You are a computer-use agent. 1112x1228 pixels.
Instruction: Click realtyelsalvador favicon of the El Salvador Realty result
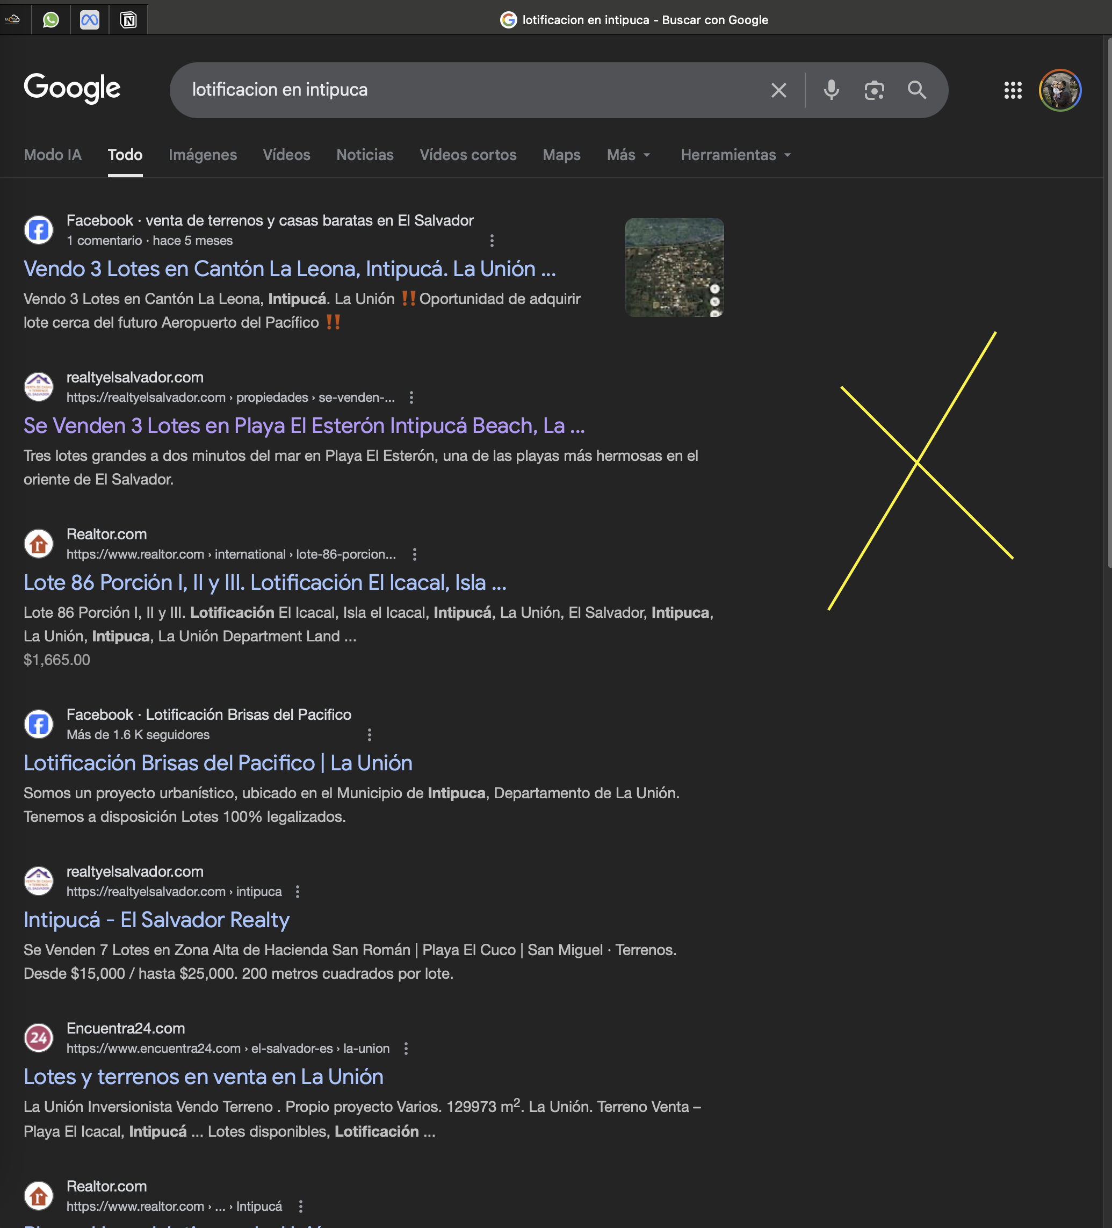click(38, 881)
